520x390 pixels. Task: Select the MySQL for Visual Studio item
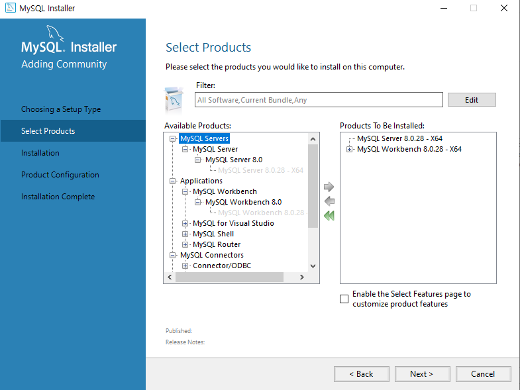tap(233, 224)
